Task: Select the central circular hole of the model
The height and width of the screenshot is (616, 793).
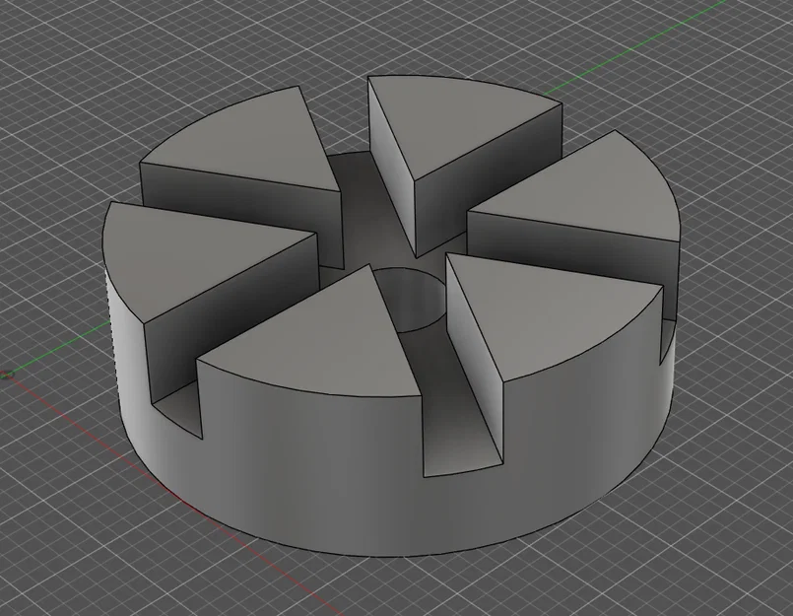Action: pyautogui.click(x=415, y=300)
